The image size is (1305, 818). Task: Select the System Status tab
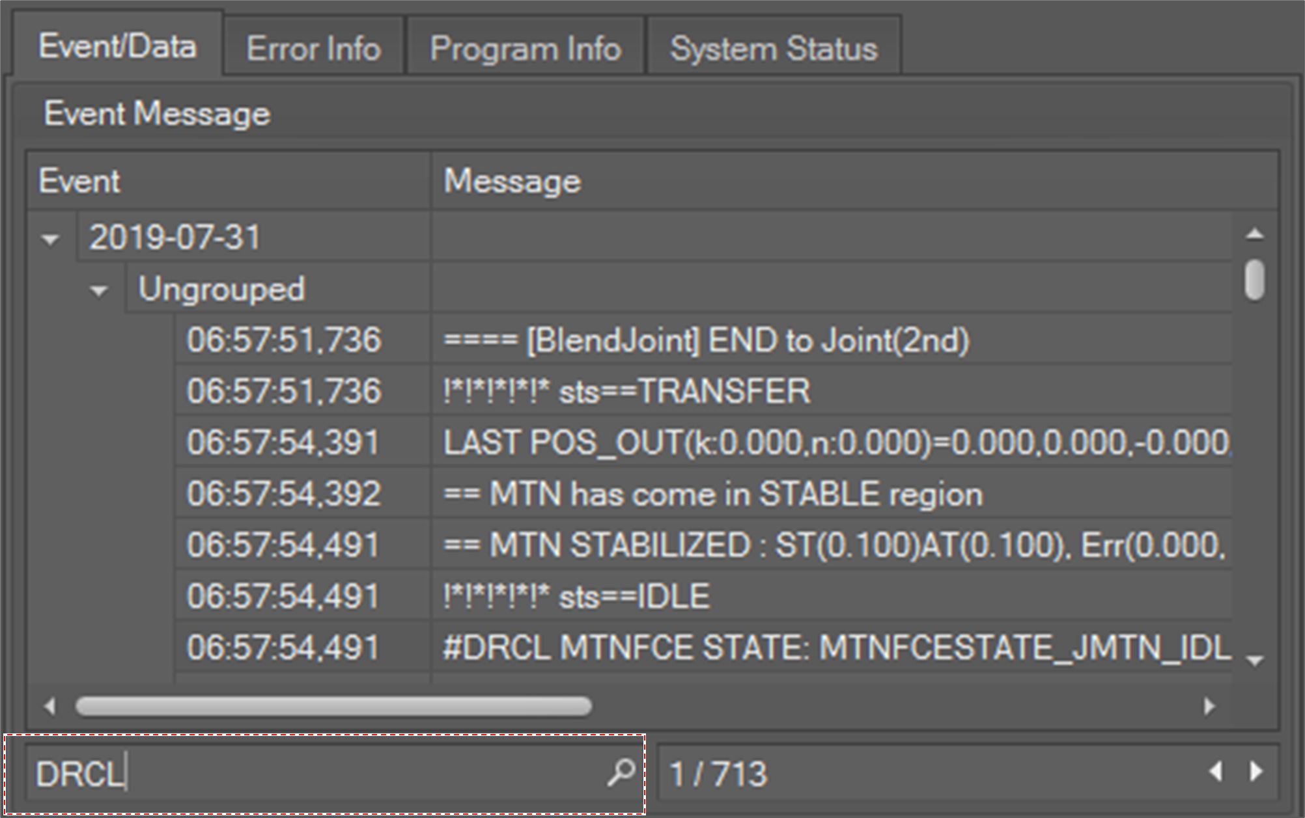pos(773,48)
